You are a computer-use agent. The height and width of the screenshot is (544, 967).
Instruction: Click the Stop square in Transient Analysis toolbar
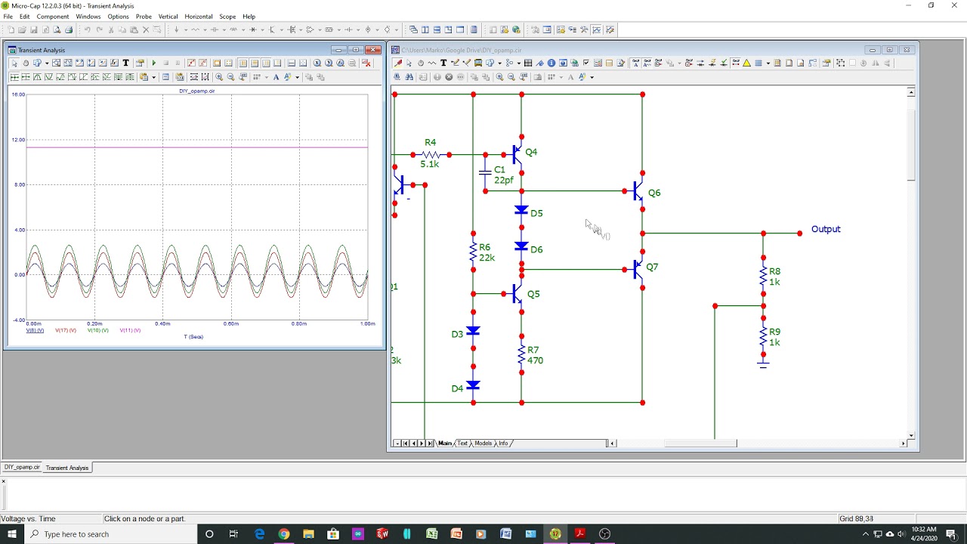166,63
